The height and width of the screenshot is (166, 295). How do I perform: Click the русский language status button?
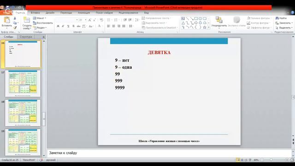click(x=51, y=160)
